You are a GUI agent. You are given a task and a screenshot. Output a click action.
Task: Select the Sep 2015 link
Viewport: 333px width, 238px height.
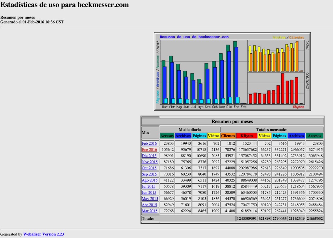point(149,174)
